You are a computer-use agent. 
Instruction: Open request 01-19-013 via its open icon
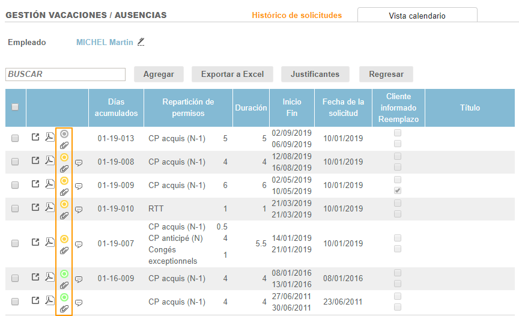point(35,138)
